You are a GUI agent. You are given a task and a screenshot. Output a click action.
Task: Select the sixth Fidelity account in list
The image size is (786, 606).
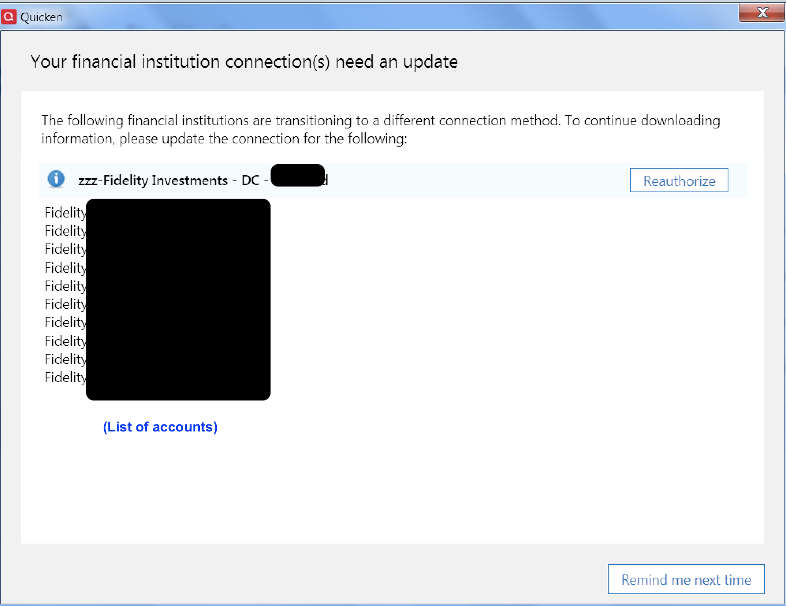tap(65, 304)
